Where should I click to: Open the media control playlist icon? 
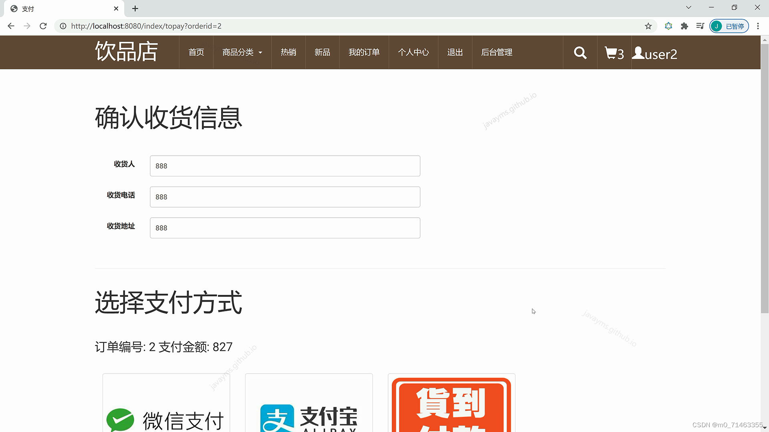point(700,26)
